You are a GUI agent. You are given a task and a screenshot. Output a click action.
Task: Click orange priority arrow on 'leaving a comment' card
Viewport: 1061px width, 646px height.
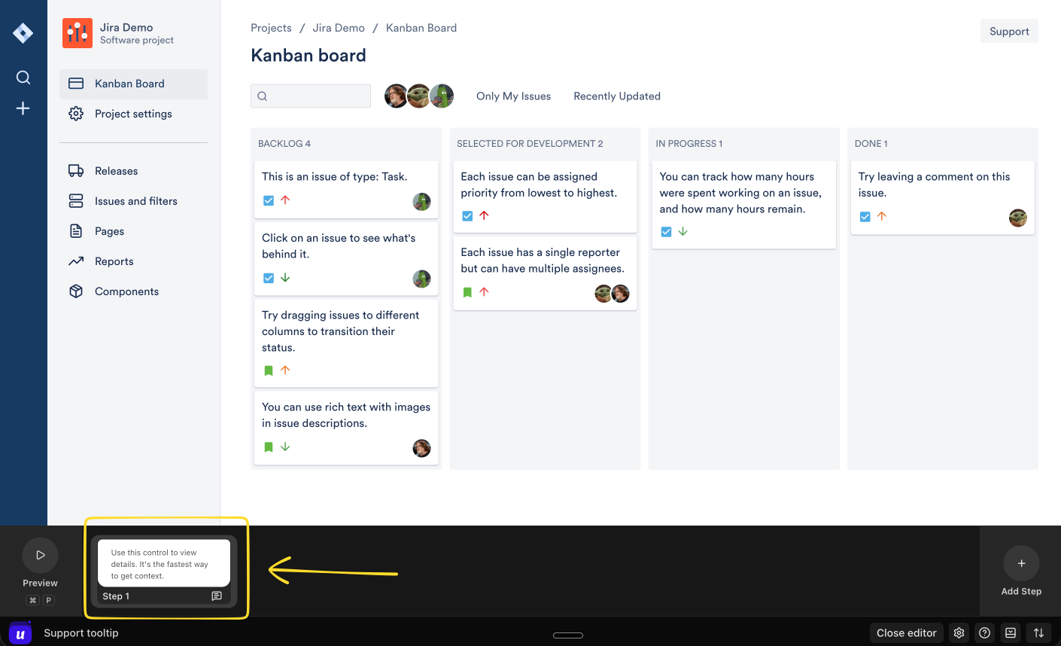point(881,217)
